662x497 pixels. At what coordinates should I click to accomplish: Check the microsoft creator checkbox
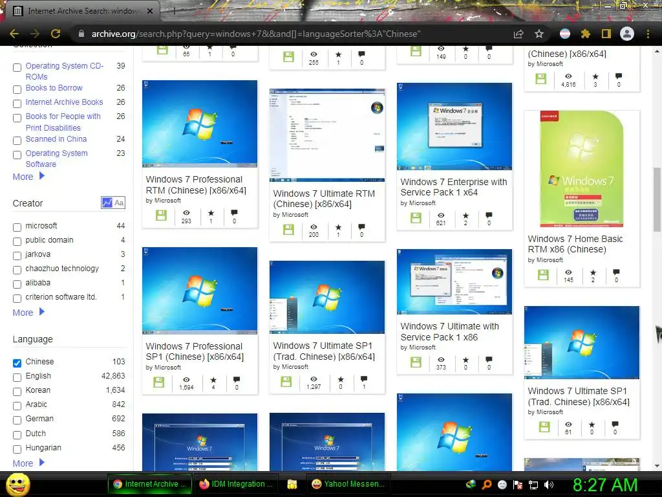tap(17, 227)
